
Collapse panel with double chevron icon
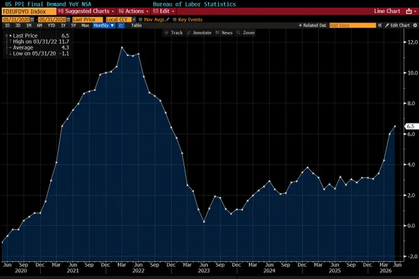point(380,25)
